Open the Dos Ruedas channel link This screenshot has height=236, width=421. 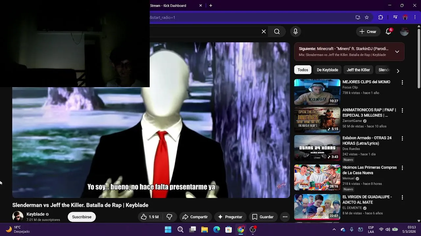pos(351,149)
